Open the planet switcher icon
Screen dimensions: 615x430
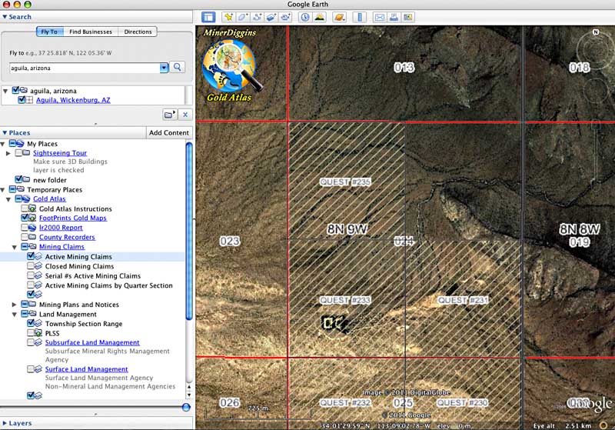coord(339,17)
